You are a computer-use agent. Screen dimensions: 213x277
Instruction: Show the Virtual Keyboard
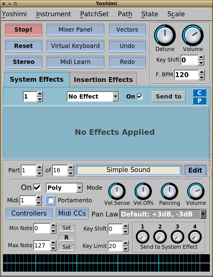(x=75, y=46)
